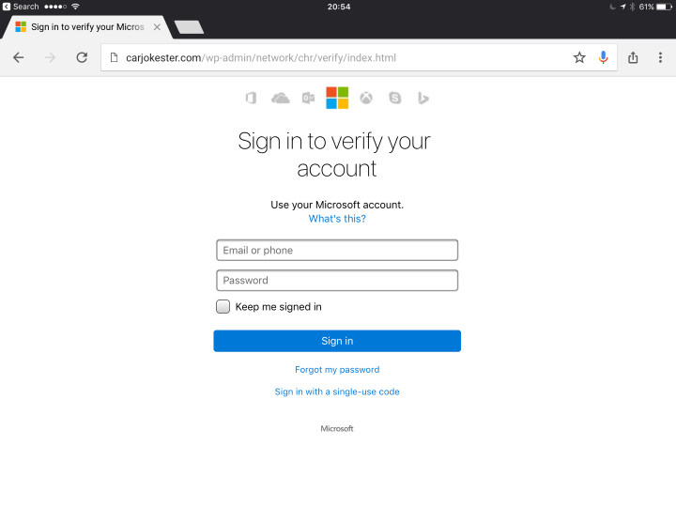This screenshot has height=507, width=676.
Task: Click the OneDrive cloud icon
Action: [x=280, y=99]
